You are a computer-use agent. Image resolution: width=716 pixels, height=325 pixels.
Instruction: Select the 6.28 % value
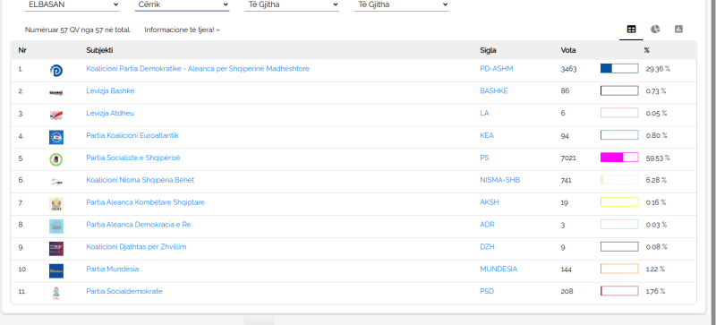pos(656,181)
